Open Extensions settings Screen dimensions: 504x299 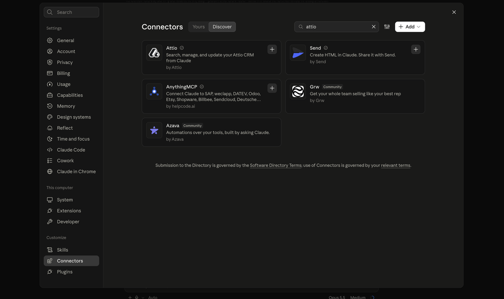[71, 211]
